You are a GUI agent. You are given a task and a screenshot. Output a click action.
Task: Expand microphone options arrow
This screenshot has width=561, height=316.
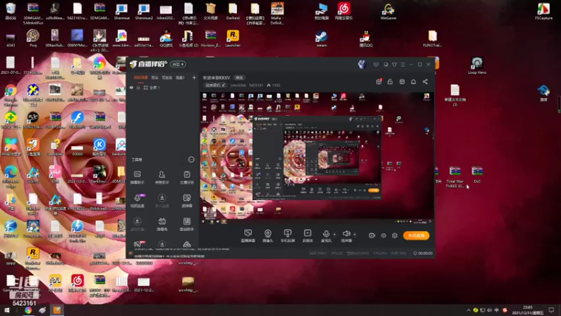point(334,235)
